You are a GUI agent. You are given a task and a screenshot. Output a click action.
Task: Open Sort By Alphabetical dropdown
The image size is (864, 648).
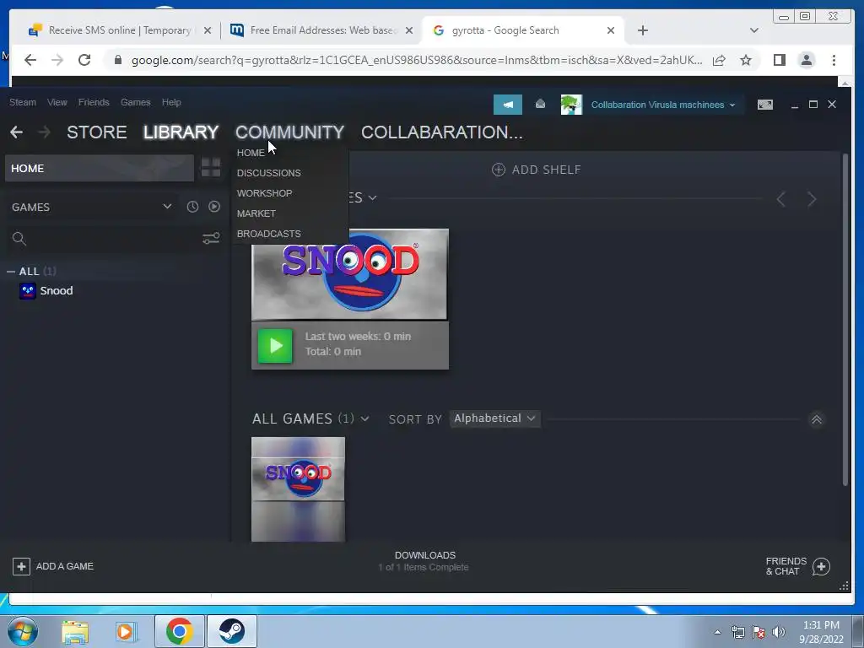point(494,418)
